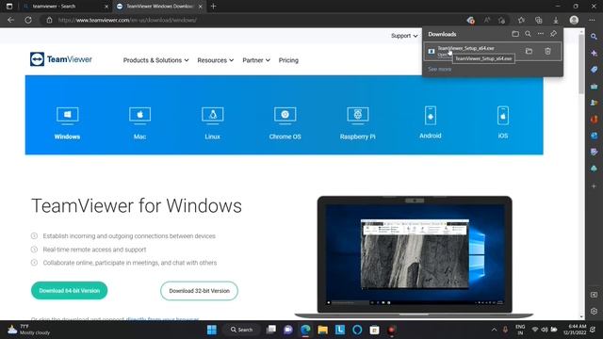Refresh the page
The width and height of the screenshot is (603, 339).
coord(28,20)
